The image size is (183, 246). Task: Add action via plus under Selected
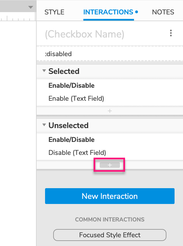pos(110,111)
